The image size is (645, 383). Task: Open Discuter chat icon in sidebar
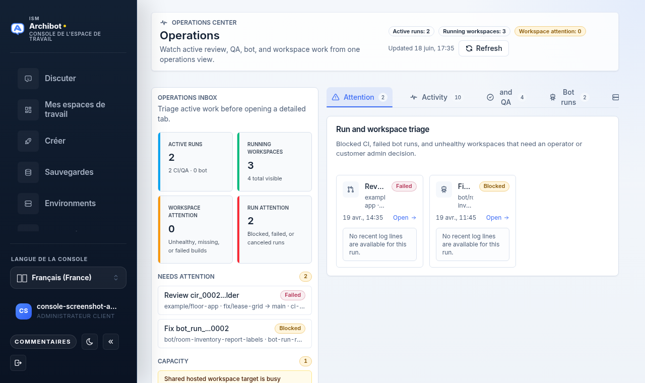[28, 79]
